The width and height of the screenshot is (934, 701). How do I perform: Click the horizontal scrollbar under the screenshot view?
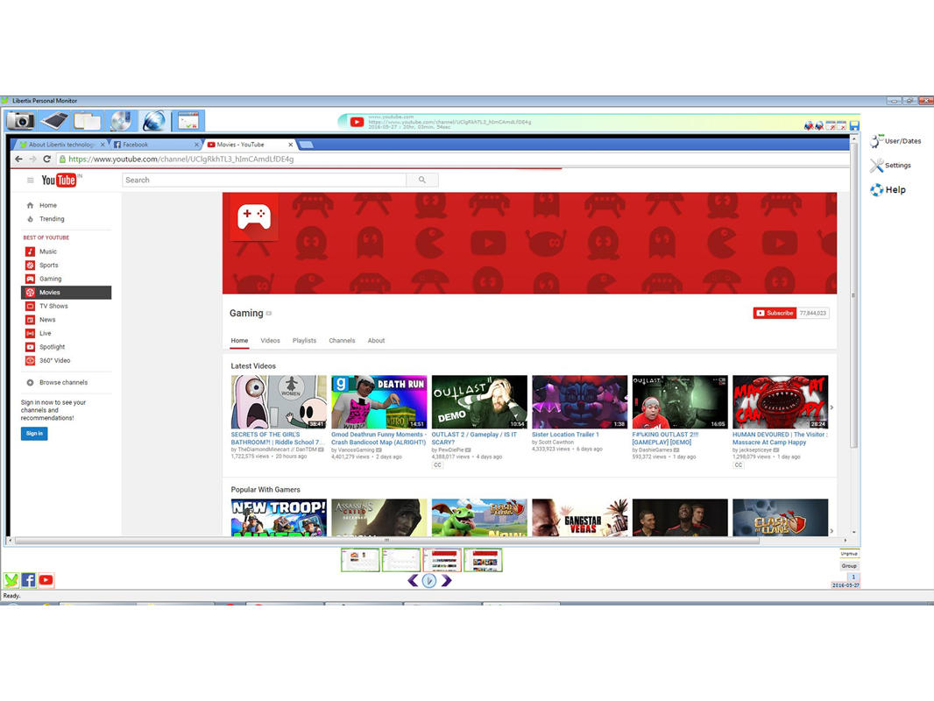pos(387,541)
